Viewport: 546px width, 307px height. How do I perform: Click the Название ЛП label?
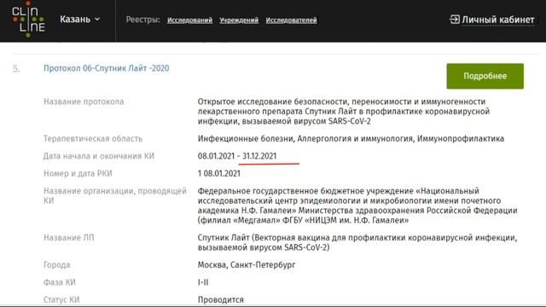click(68, 238)
